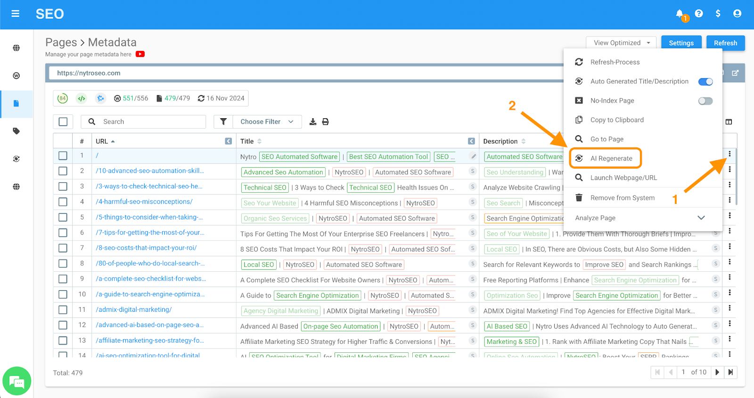Open three-dot menu for row 12
The width and height of the screenshot is (754, 398).
(729, 324)
